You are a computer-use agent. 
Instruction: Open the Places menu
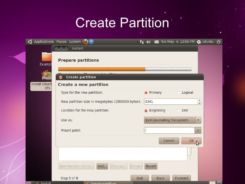(61, 42)
